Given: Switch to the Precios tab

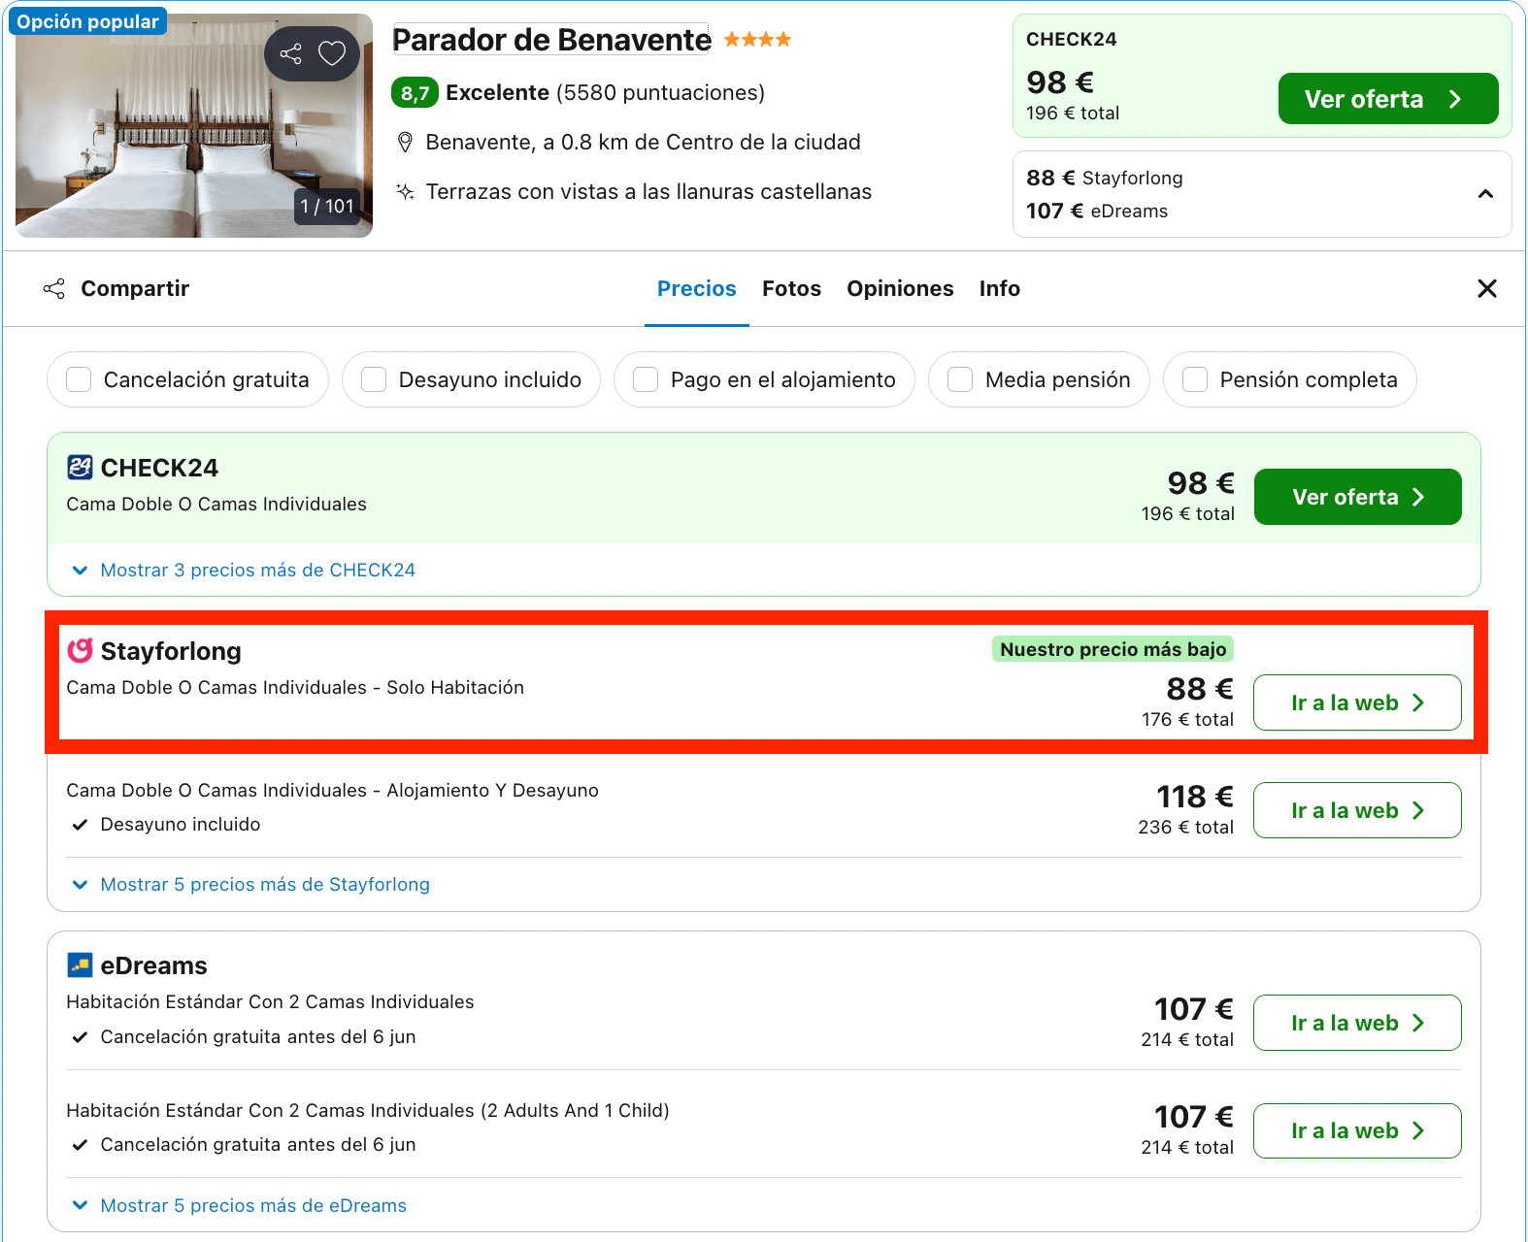Looking at the screenshot, I should pos(696,288).
